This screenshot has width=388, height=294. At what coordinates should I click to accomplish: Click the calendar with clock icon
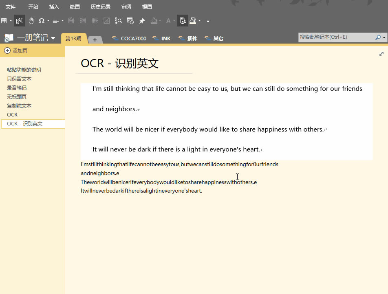(x=130, y=21)
